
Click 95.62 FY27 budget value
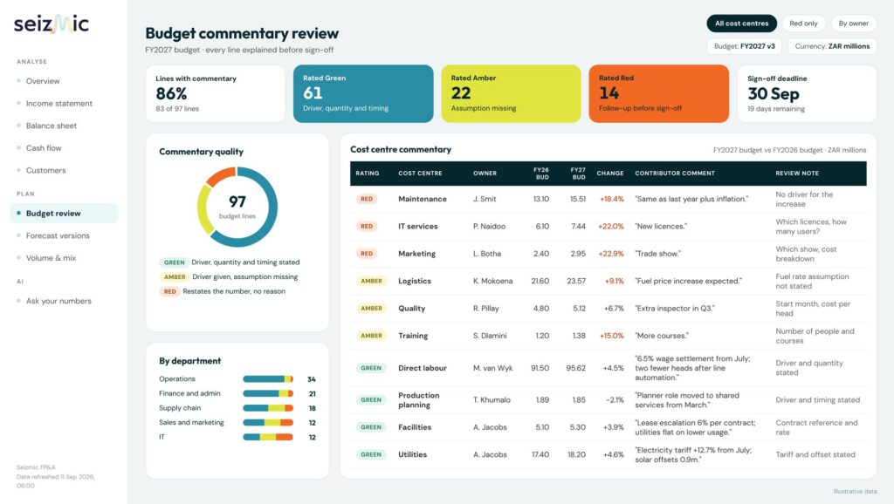pos(576,369)
